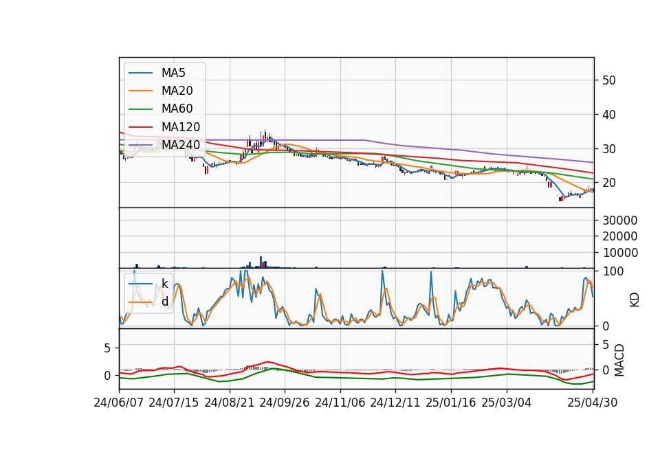Click the price axis value 50
Image resolution: width=660 pixels, height=474 pixels.
(608, 80)
